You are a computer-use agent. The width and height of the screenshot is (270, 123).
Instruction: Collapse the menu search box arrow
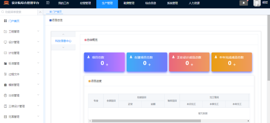pos(40,12)
